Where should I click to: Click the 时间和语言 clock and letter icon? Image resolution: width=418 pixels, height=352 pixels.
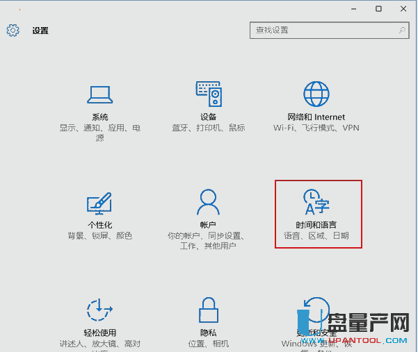pos(316,201)
